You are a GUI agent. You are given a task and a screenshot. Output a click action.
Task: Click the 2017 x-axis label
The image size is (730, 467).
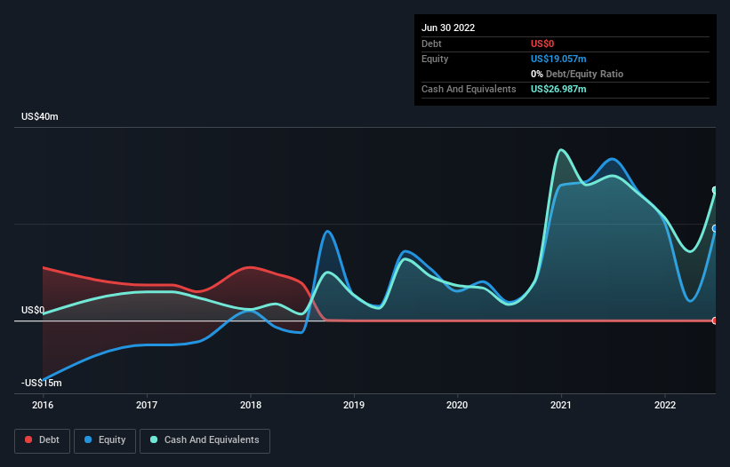coord(147,405)
